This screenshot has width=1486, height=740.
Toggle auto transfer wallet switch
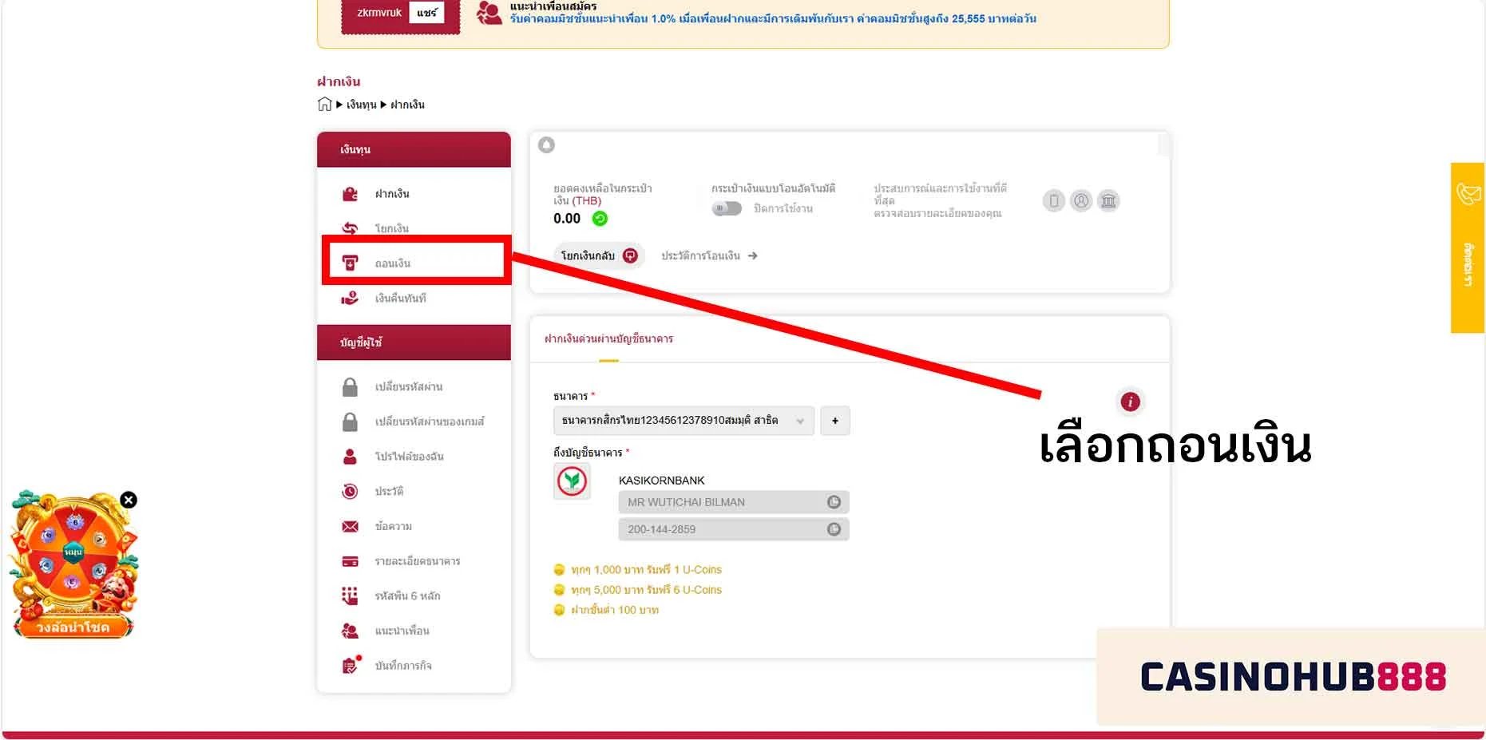click(727, 208)
